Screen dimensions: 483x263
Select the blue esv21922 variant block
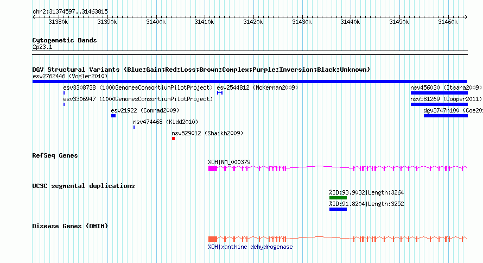click(x=113, y=116)
